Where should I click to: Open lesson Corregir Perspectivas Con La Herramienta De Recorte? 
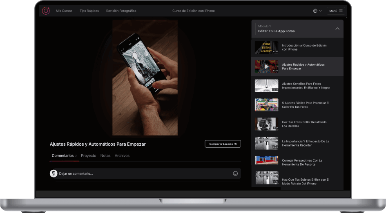[297, 162]
